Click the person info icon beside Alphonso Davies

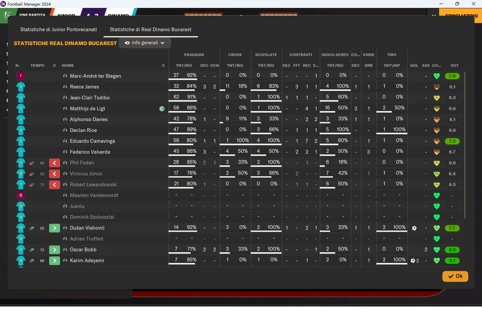[x=65, y=119]
